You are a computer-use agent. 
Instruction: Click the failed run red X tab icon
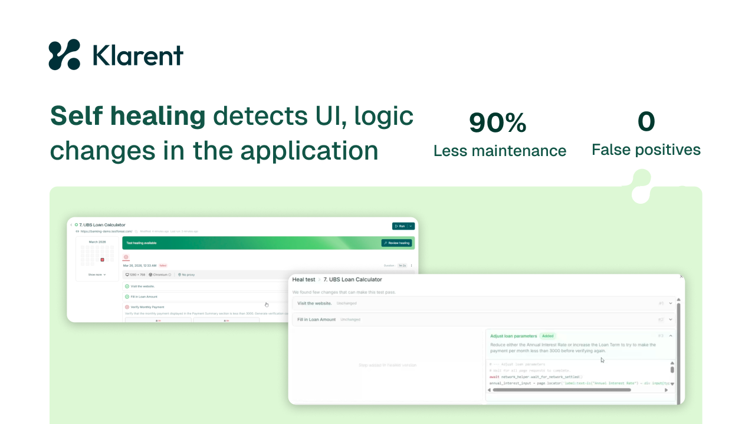(x=126, y=257)
